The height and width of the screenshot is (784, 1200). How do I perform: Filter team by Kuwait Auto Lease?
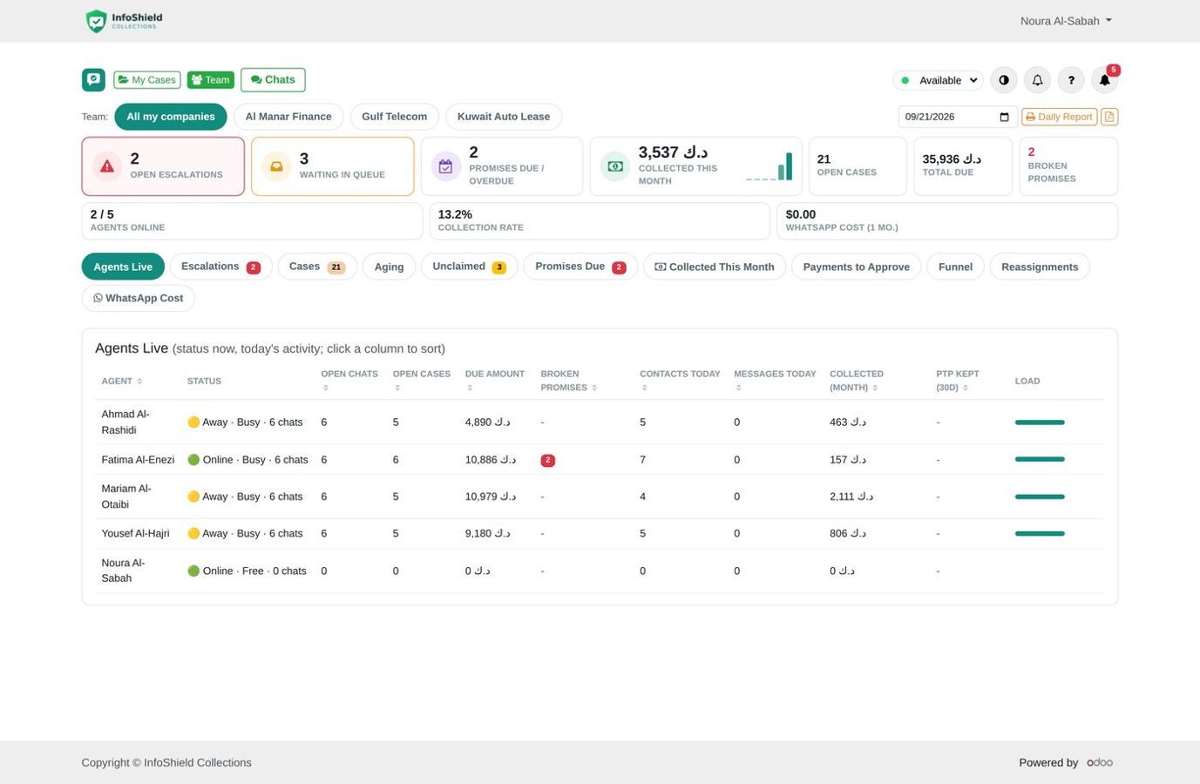[504, 117]
